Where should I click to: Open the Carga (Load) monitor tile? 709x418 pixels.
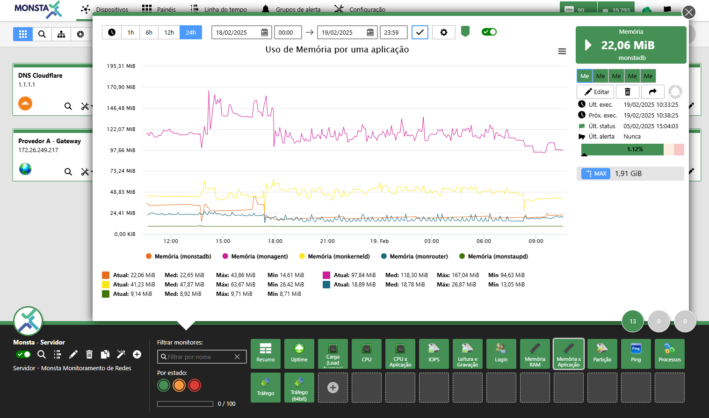[x=333, y=354]
